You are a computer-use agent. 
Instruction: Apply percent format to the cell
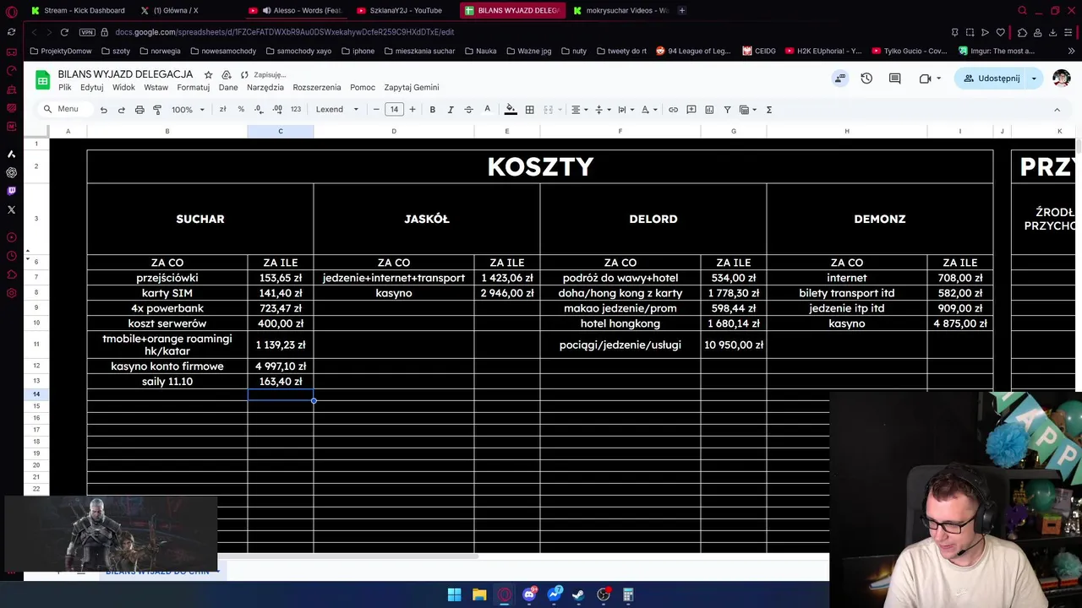[241, 110]
